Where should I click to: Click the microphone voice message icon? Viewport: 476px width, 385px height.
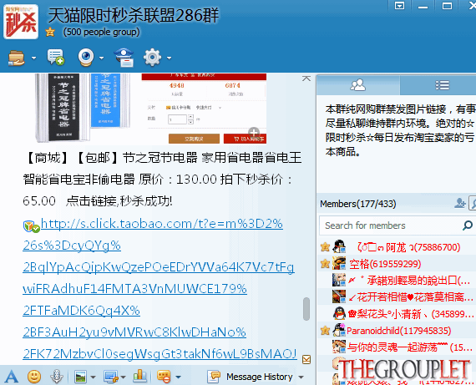(57, 377)
